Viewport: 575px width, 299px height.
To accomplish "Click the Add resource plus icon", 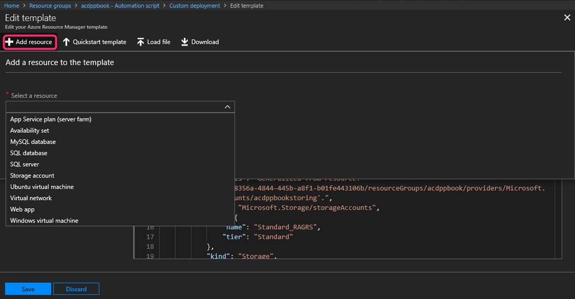I will (9, 42).
